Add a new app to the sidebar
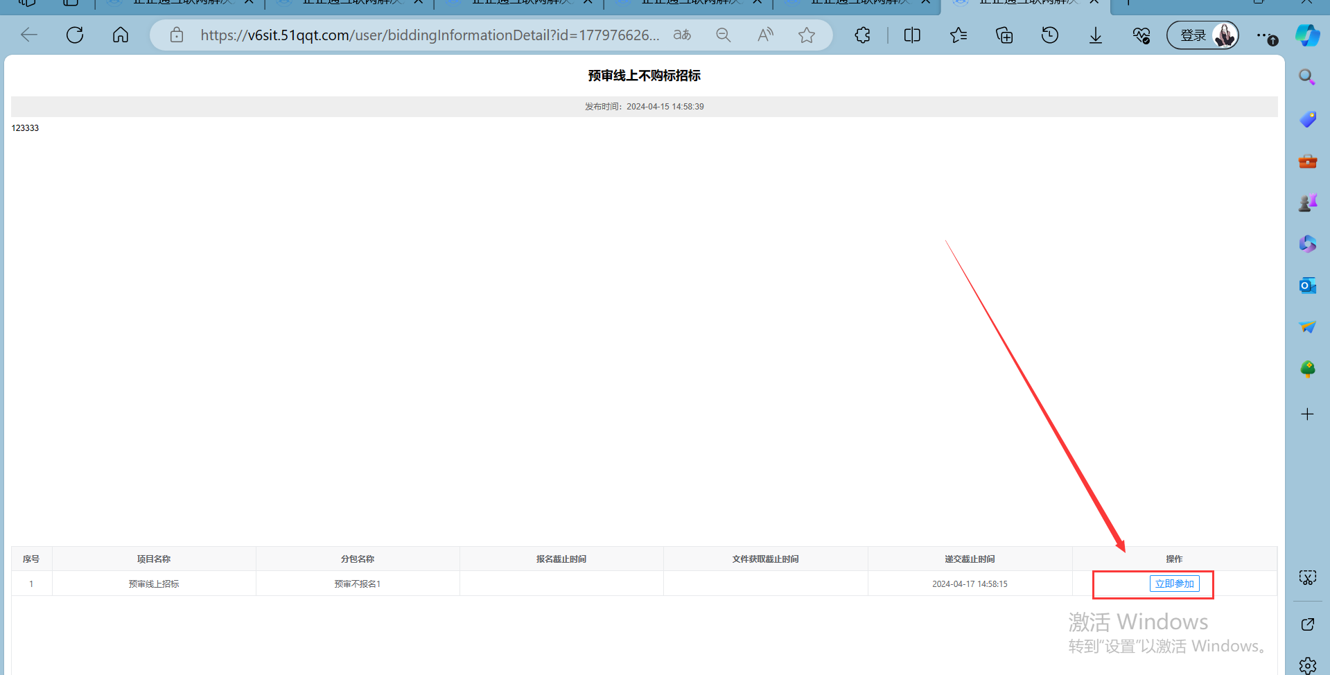The image size is (1330, 675). (1307, 414)
